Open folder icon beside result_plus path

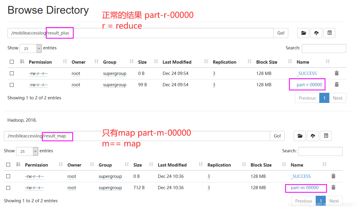click(303, 33)
